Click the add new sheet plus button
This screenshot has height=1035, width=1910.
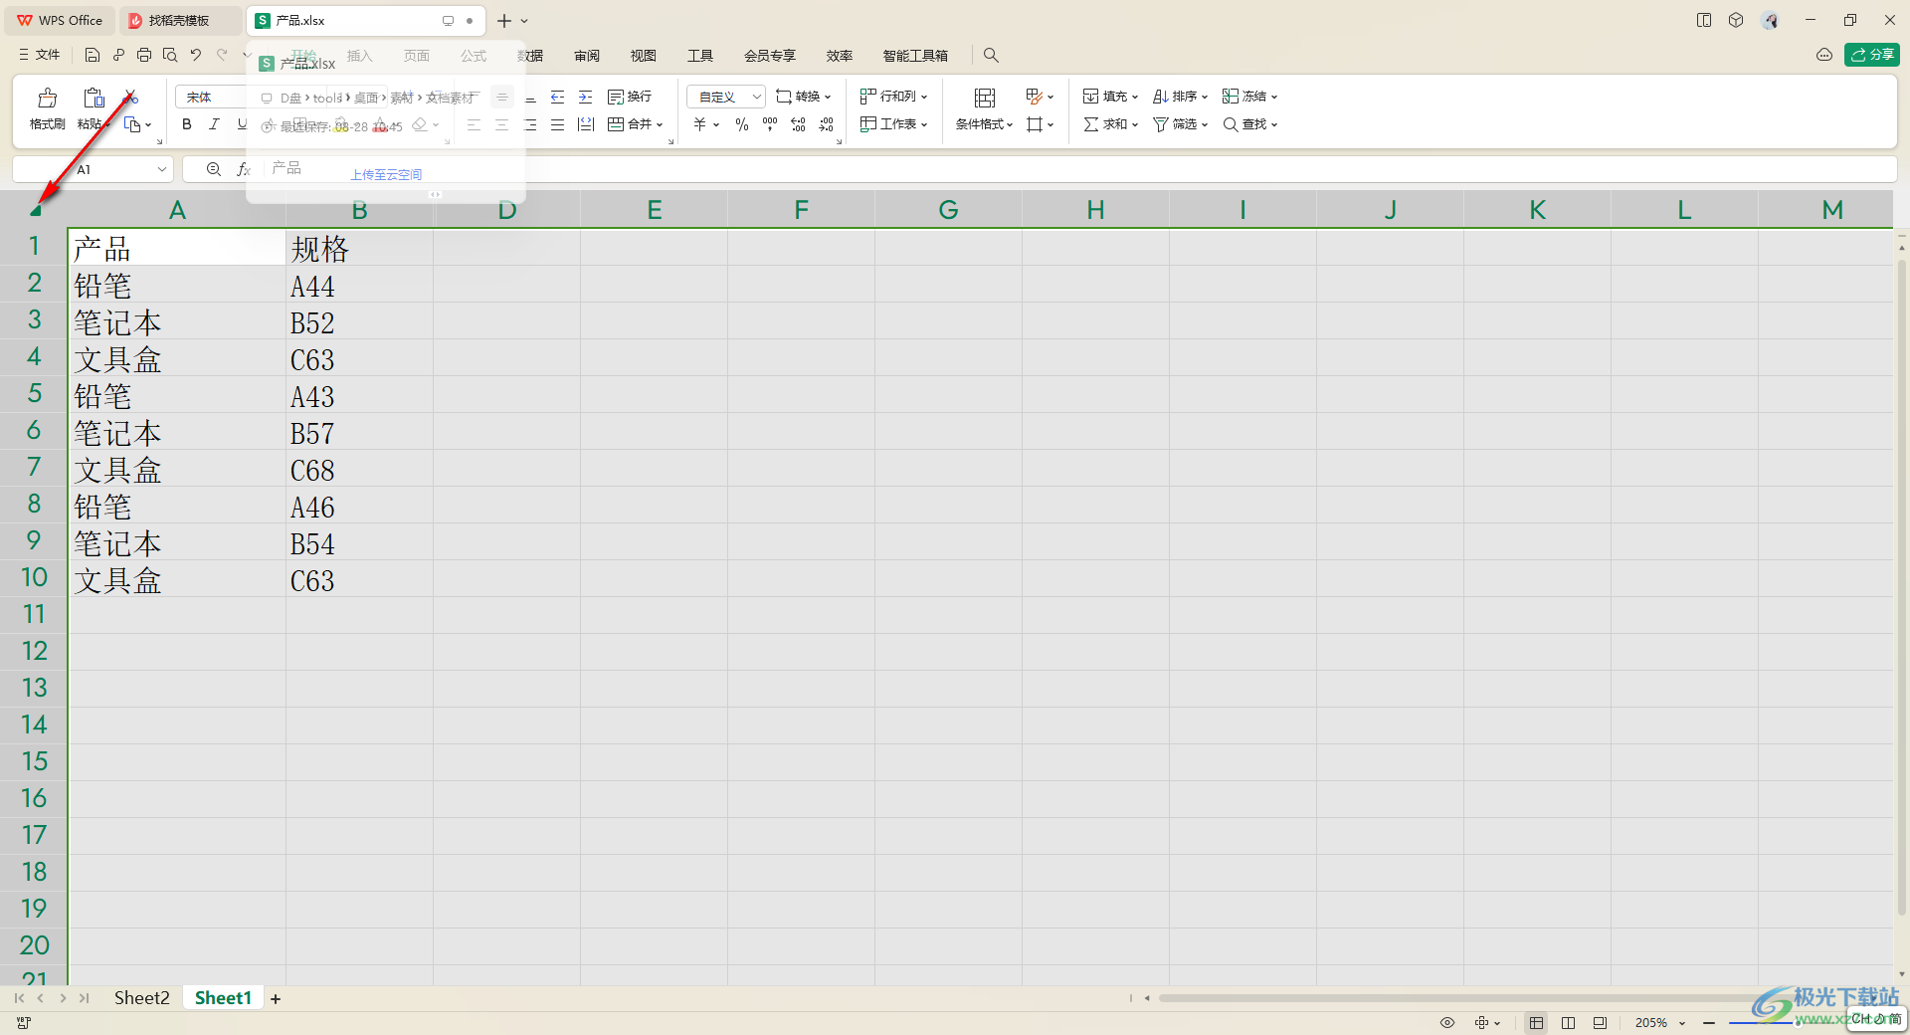pyautogui.click(x=276, y=999)
